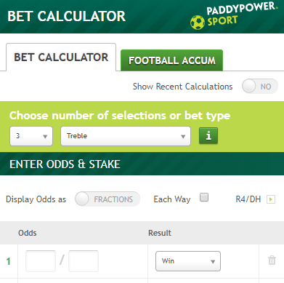Click the green info icon button
The width and height of the screenshot is (284, 283).
pyautogui.click(x=208, y=136)
